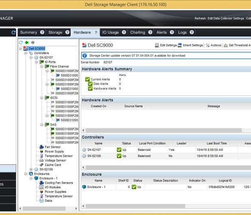The height and width of the screenshot is (215, 251).
Task: Toggle the Current Alerts checkbox
Action: click(x=88, y=79)
